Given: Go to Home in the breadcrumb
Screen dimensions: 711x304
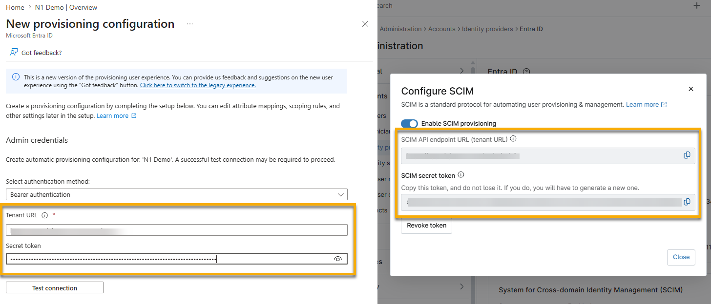Looking at the screenshot, I should tap(15, 7).
